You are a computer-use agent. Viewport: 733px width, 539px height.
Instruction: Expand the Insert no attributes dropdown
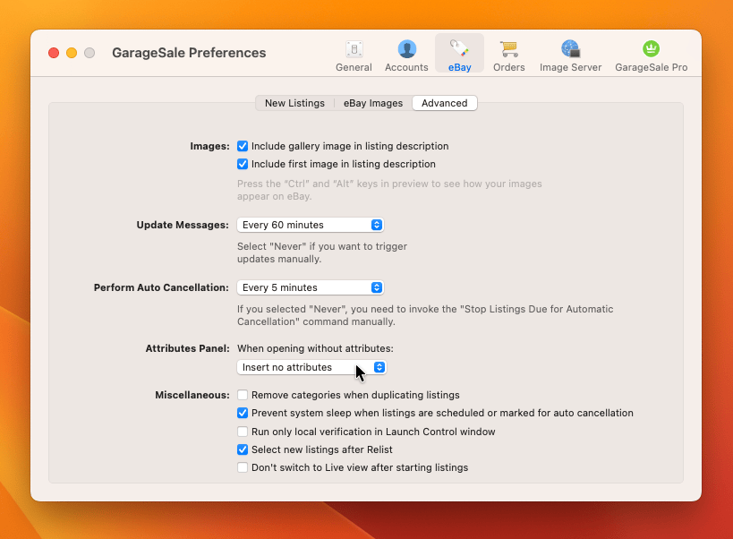pos(311,367)
